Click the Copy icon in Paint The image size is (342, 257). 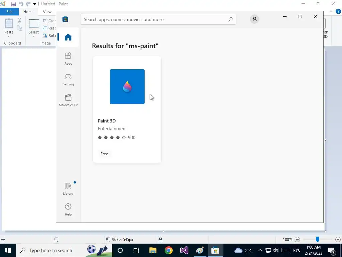tap(19, 28)
